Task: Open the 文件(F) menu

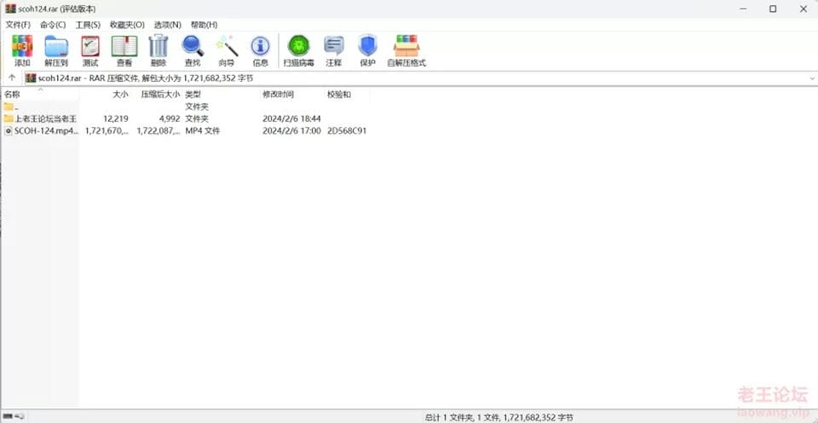Action: (18, 25)
